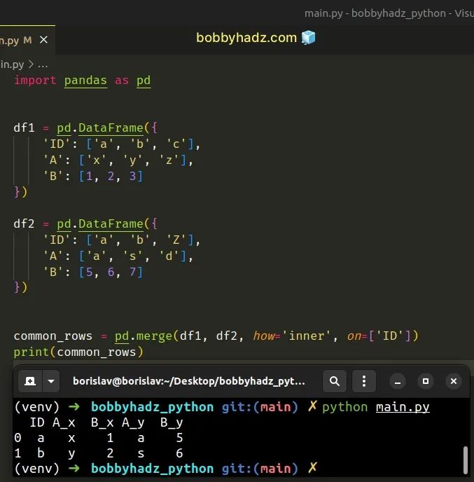The image size is (474, 482).
Task: Click the last terminal prompt line
Action: (166, 469)
